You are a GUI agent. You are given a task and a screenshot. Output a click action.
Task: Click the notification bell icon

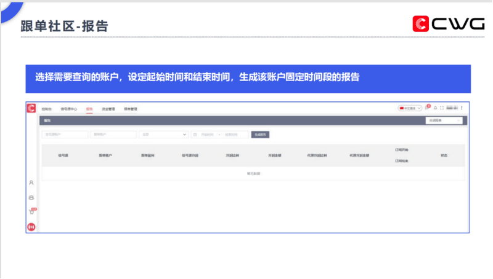click(x=436, y=108)
